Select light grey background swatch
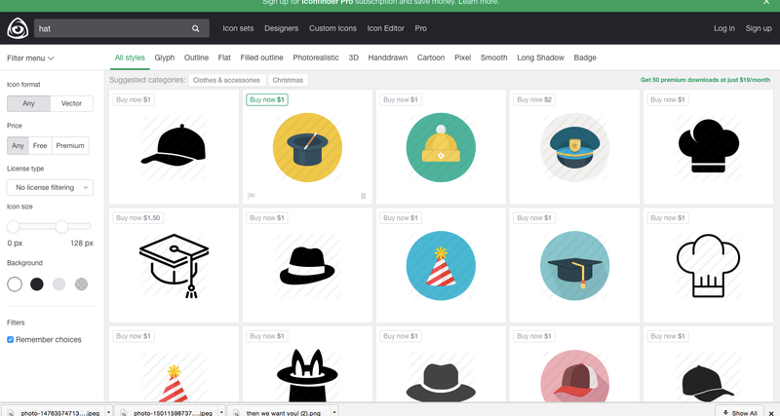Image resolution: width=780 pixels, height=416 pixels. (59, 284)
